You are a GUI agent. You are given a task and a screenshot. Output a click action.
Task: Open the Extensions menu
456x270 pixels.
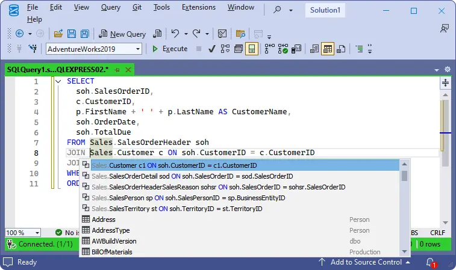198,7
